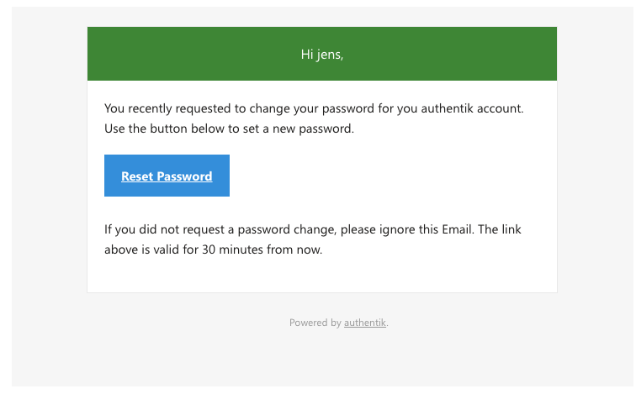Open the authentik link in footer
Image resolution: width=636 pixels, height=394 pixels.
pyautogui.click(x=365, y=323)
